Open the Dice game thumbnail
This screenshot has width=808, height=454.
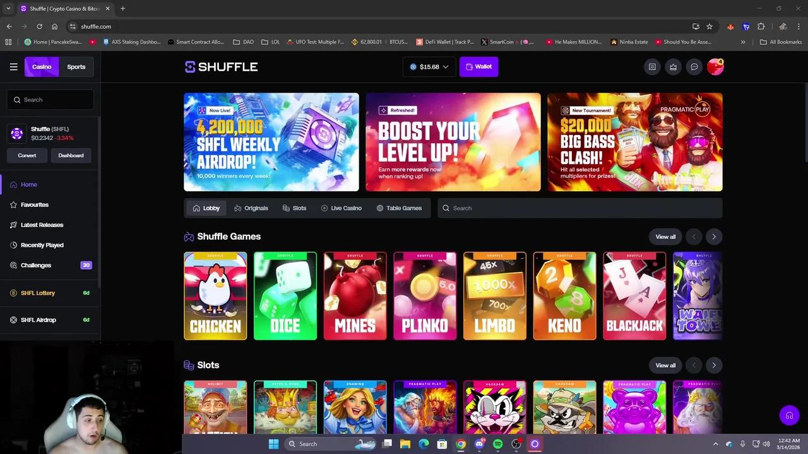click(285, 296)
